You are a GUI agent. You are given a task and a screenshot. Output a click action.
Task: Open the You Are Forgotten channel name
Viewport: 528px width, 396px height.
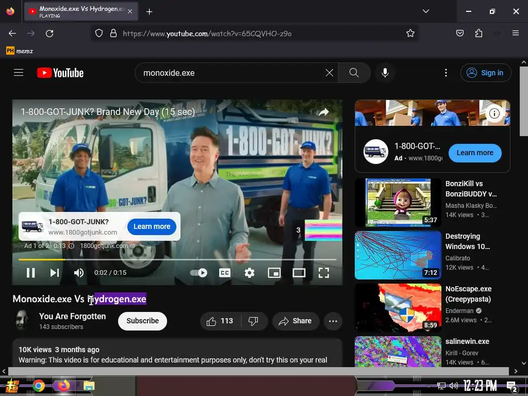pos(72,316)
